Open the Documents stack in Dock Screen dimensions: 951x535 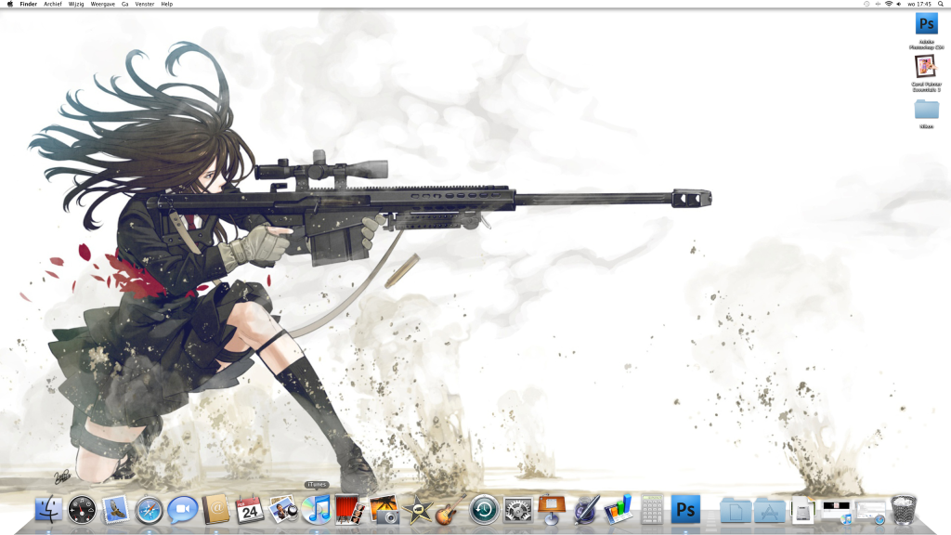(736, 510)
